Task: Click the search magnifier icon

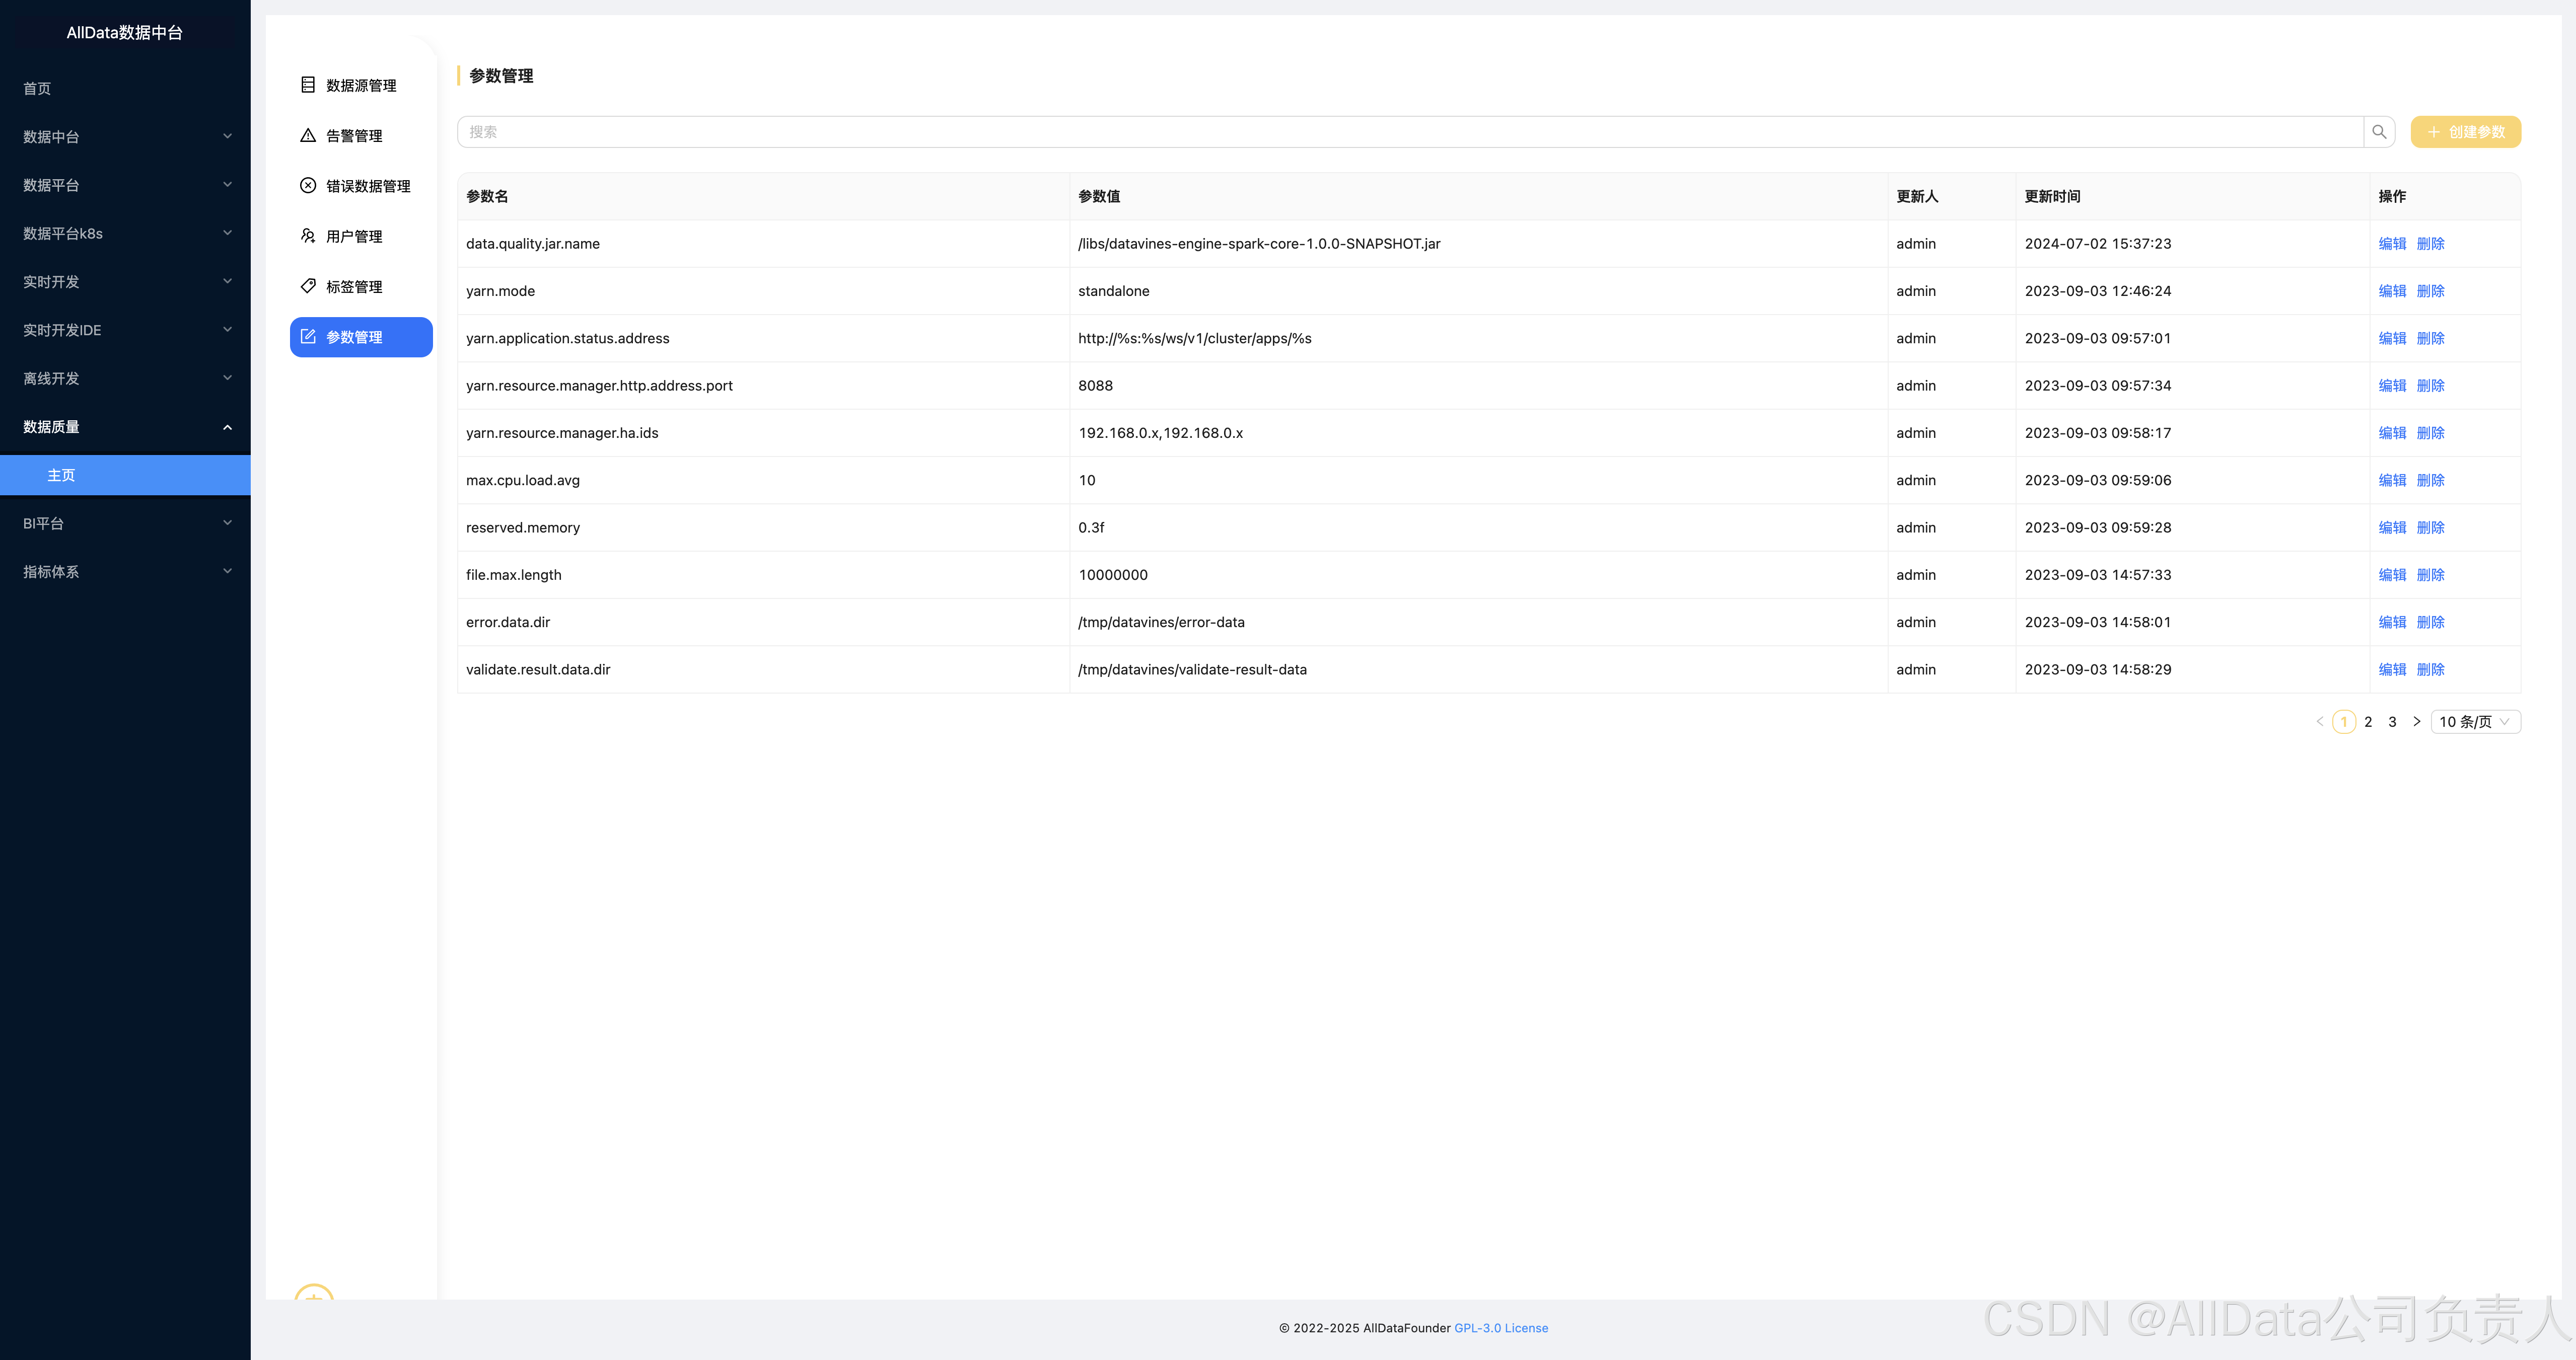Action: (x=2379, y=132)
